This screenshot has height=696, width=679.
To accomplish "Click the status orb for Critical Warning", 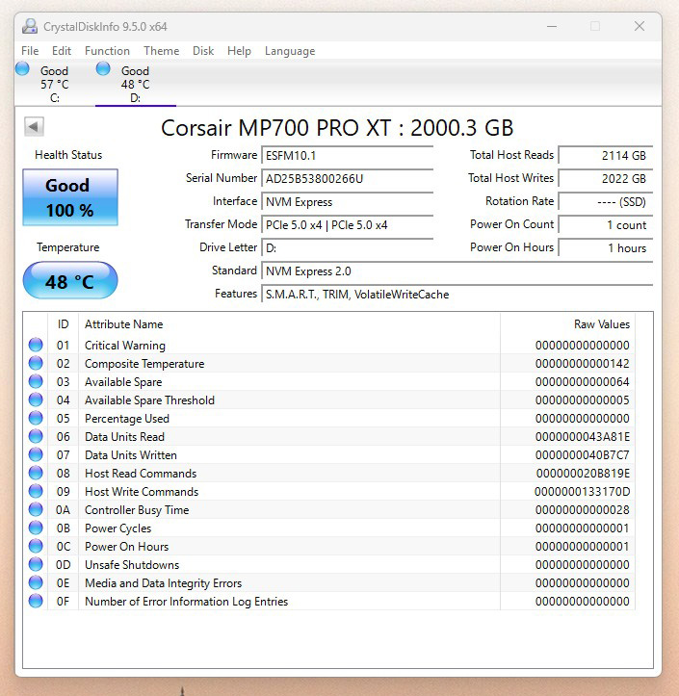I will [x=36, y=346].
